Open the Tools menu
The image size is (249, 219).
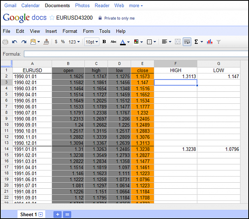[x=105, y=31]
